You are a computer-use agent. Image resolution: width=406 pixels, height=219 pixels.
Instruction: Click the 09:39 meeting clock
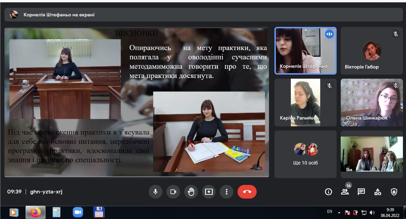(x=14, y=192)
